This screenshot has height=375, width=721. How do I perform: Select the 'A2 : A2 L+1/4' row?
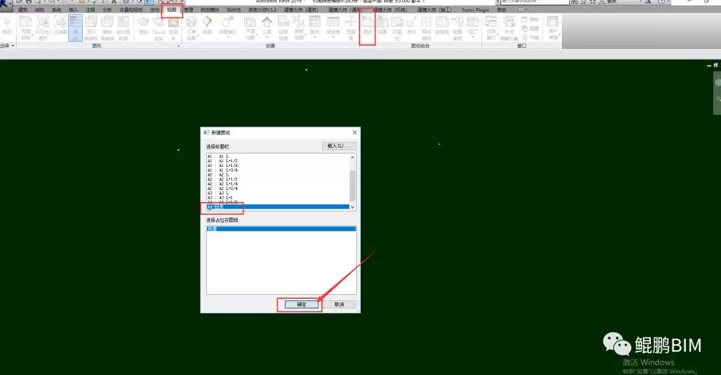coord(278,184)
